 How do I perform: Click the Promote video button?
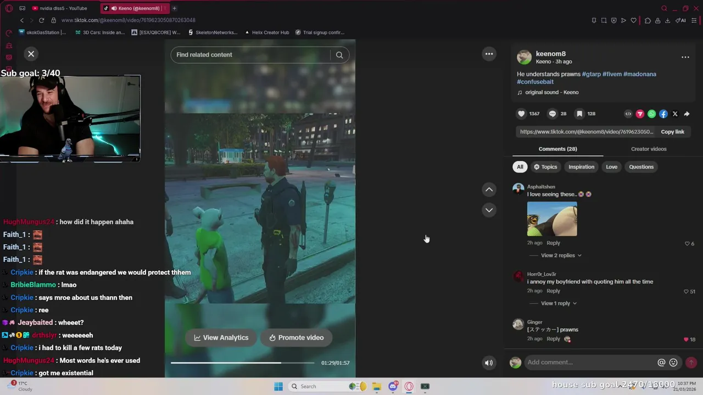(297, 337)
